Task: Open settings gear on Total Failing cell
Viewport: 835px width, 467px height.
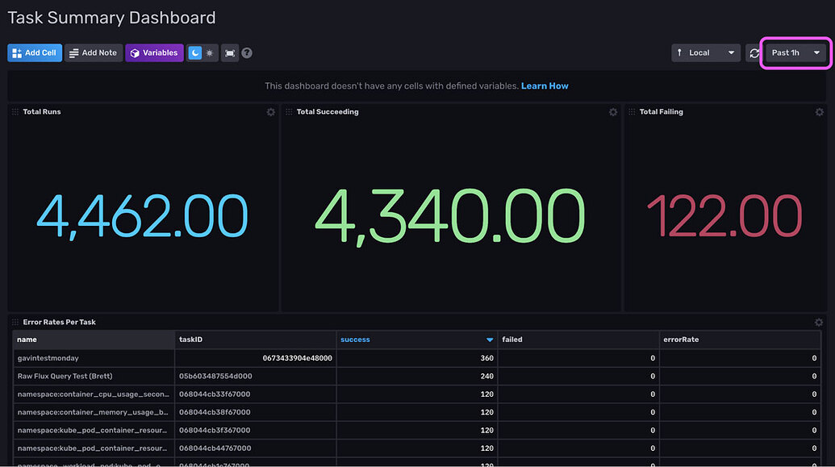Action: pyautogui.click(x=819, y=112)
